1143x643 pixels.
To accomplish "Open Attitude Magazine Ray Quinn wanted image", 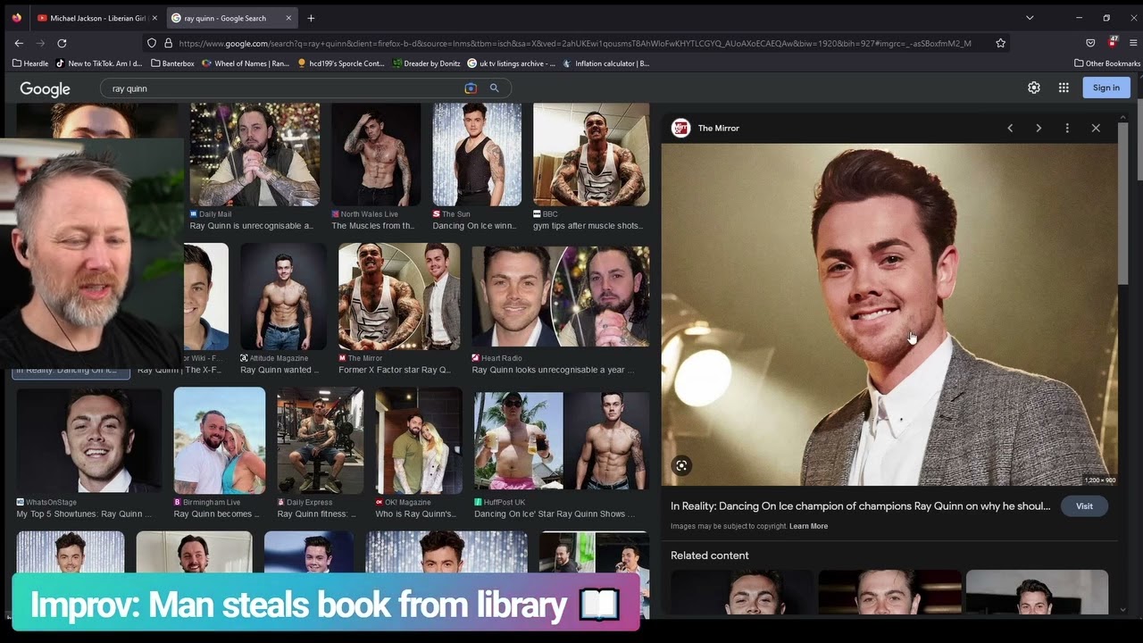I will pyautogui.click(x=283, y=296).
